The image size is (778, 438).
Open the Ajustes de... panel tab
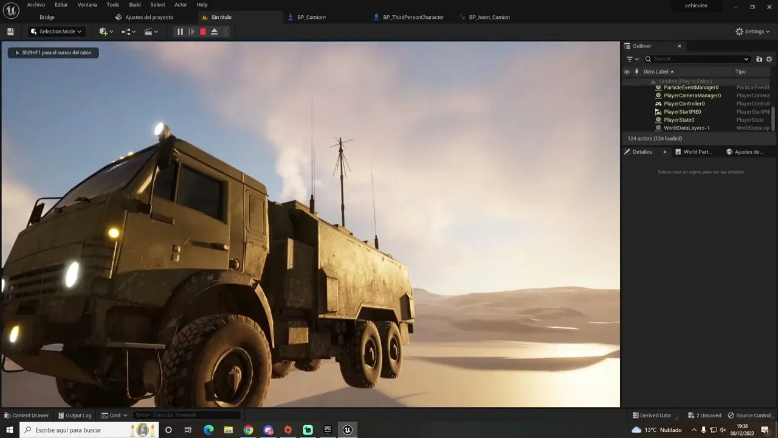click(x=748, y=152)
